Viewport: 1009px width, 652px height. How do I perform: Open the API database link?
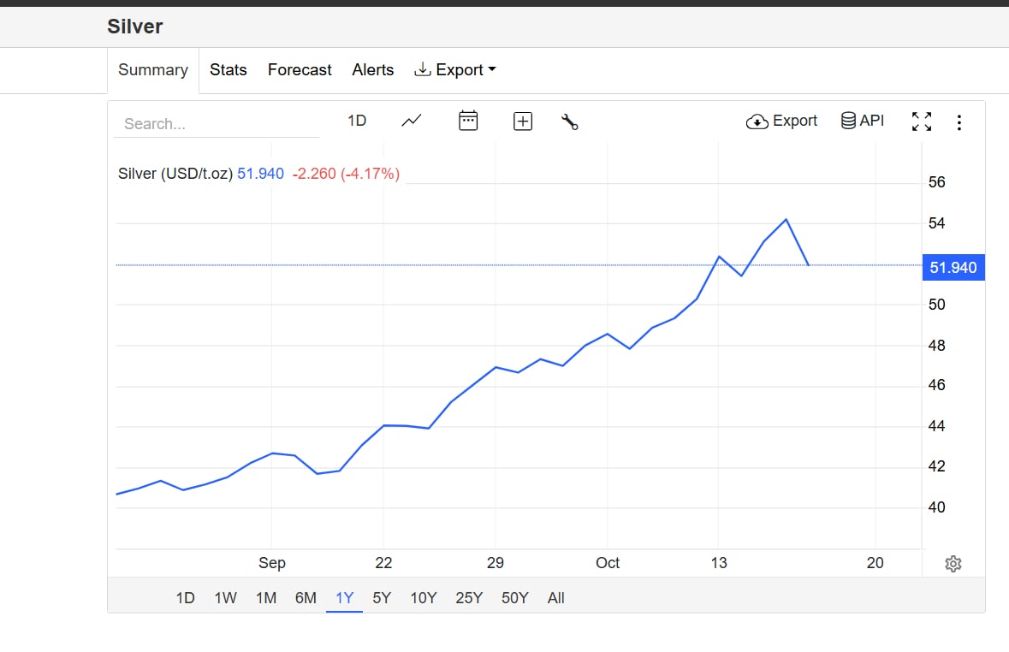(863, 121)
